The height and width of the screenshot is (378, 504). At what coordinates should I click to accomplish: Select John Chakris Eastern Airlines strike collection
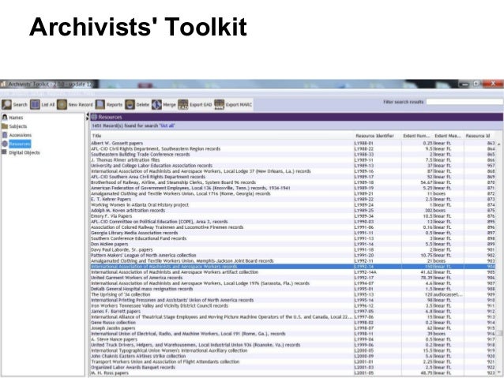(293, 356)
